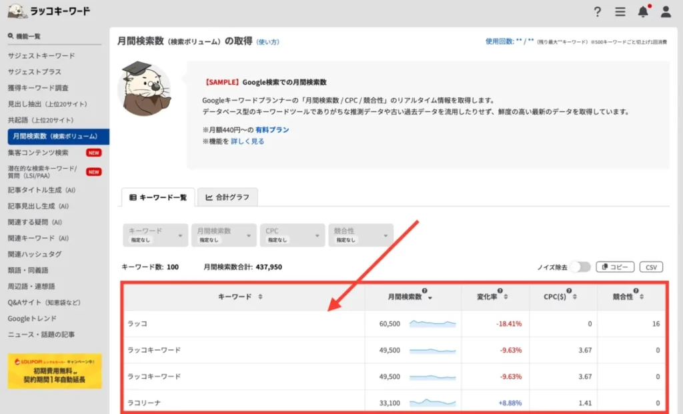
Task: Click the CSV export button
Action: 651,267
